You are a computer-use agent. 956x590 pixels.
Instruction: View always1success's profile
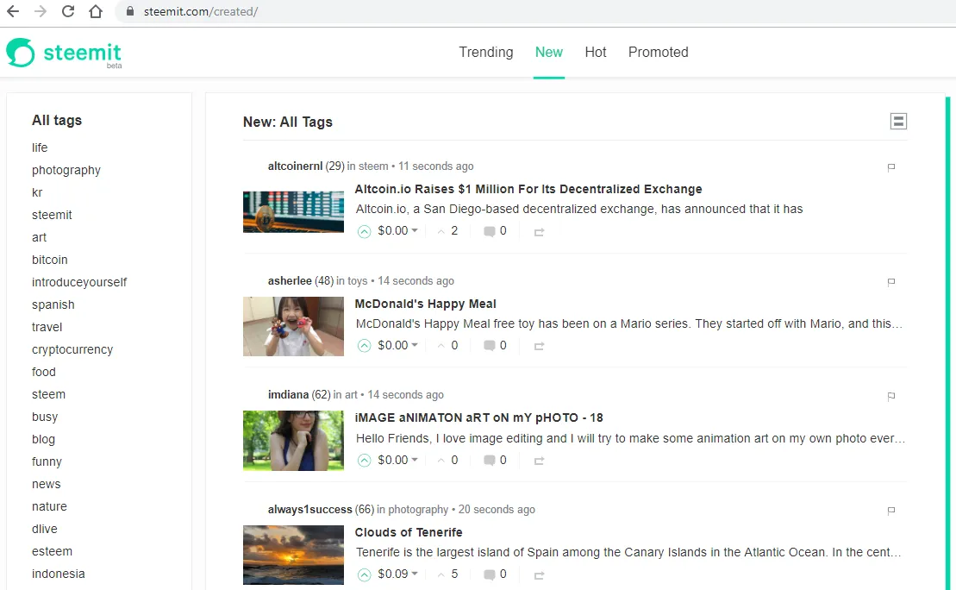[309, 510]
